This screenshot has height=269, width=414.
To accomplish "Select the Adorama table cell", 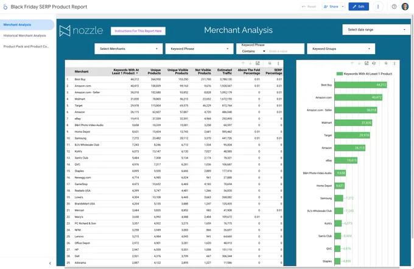I will [x=80, y=263].
